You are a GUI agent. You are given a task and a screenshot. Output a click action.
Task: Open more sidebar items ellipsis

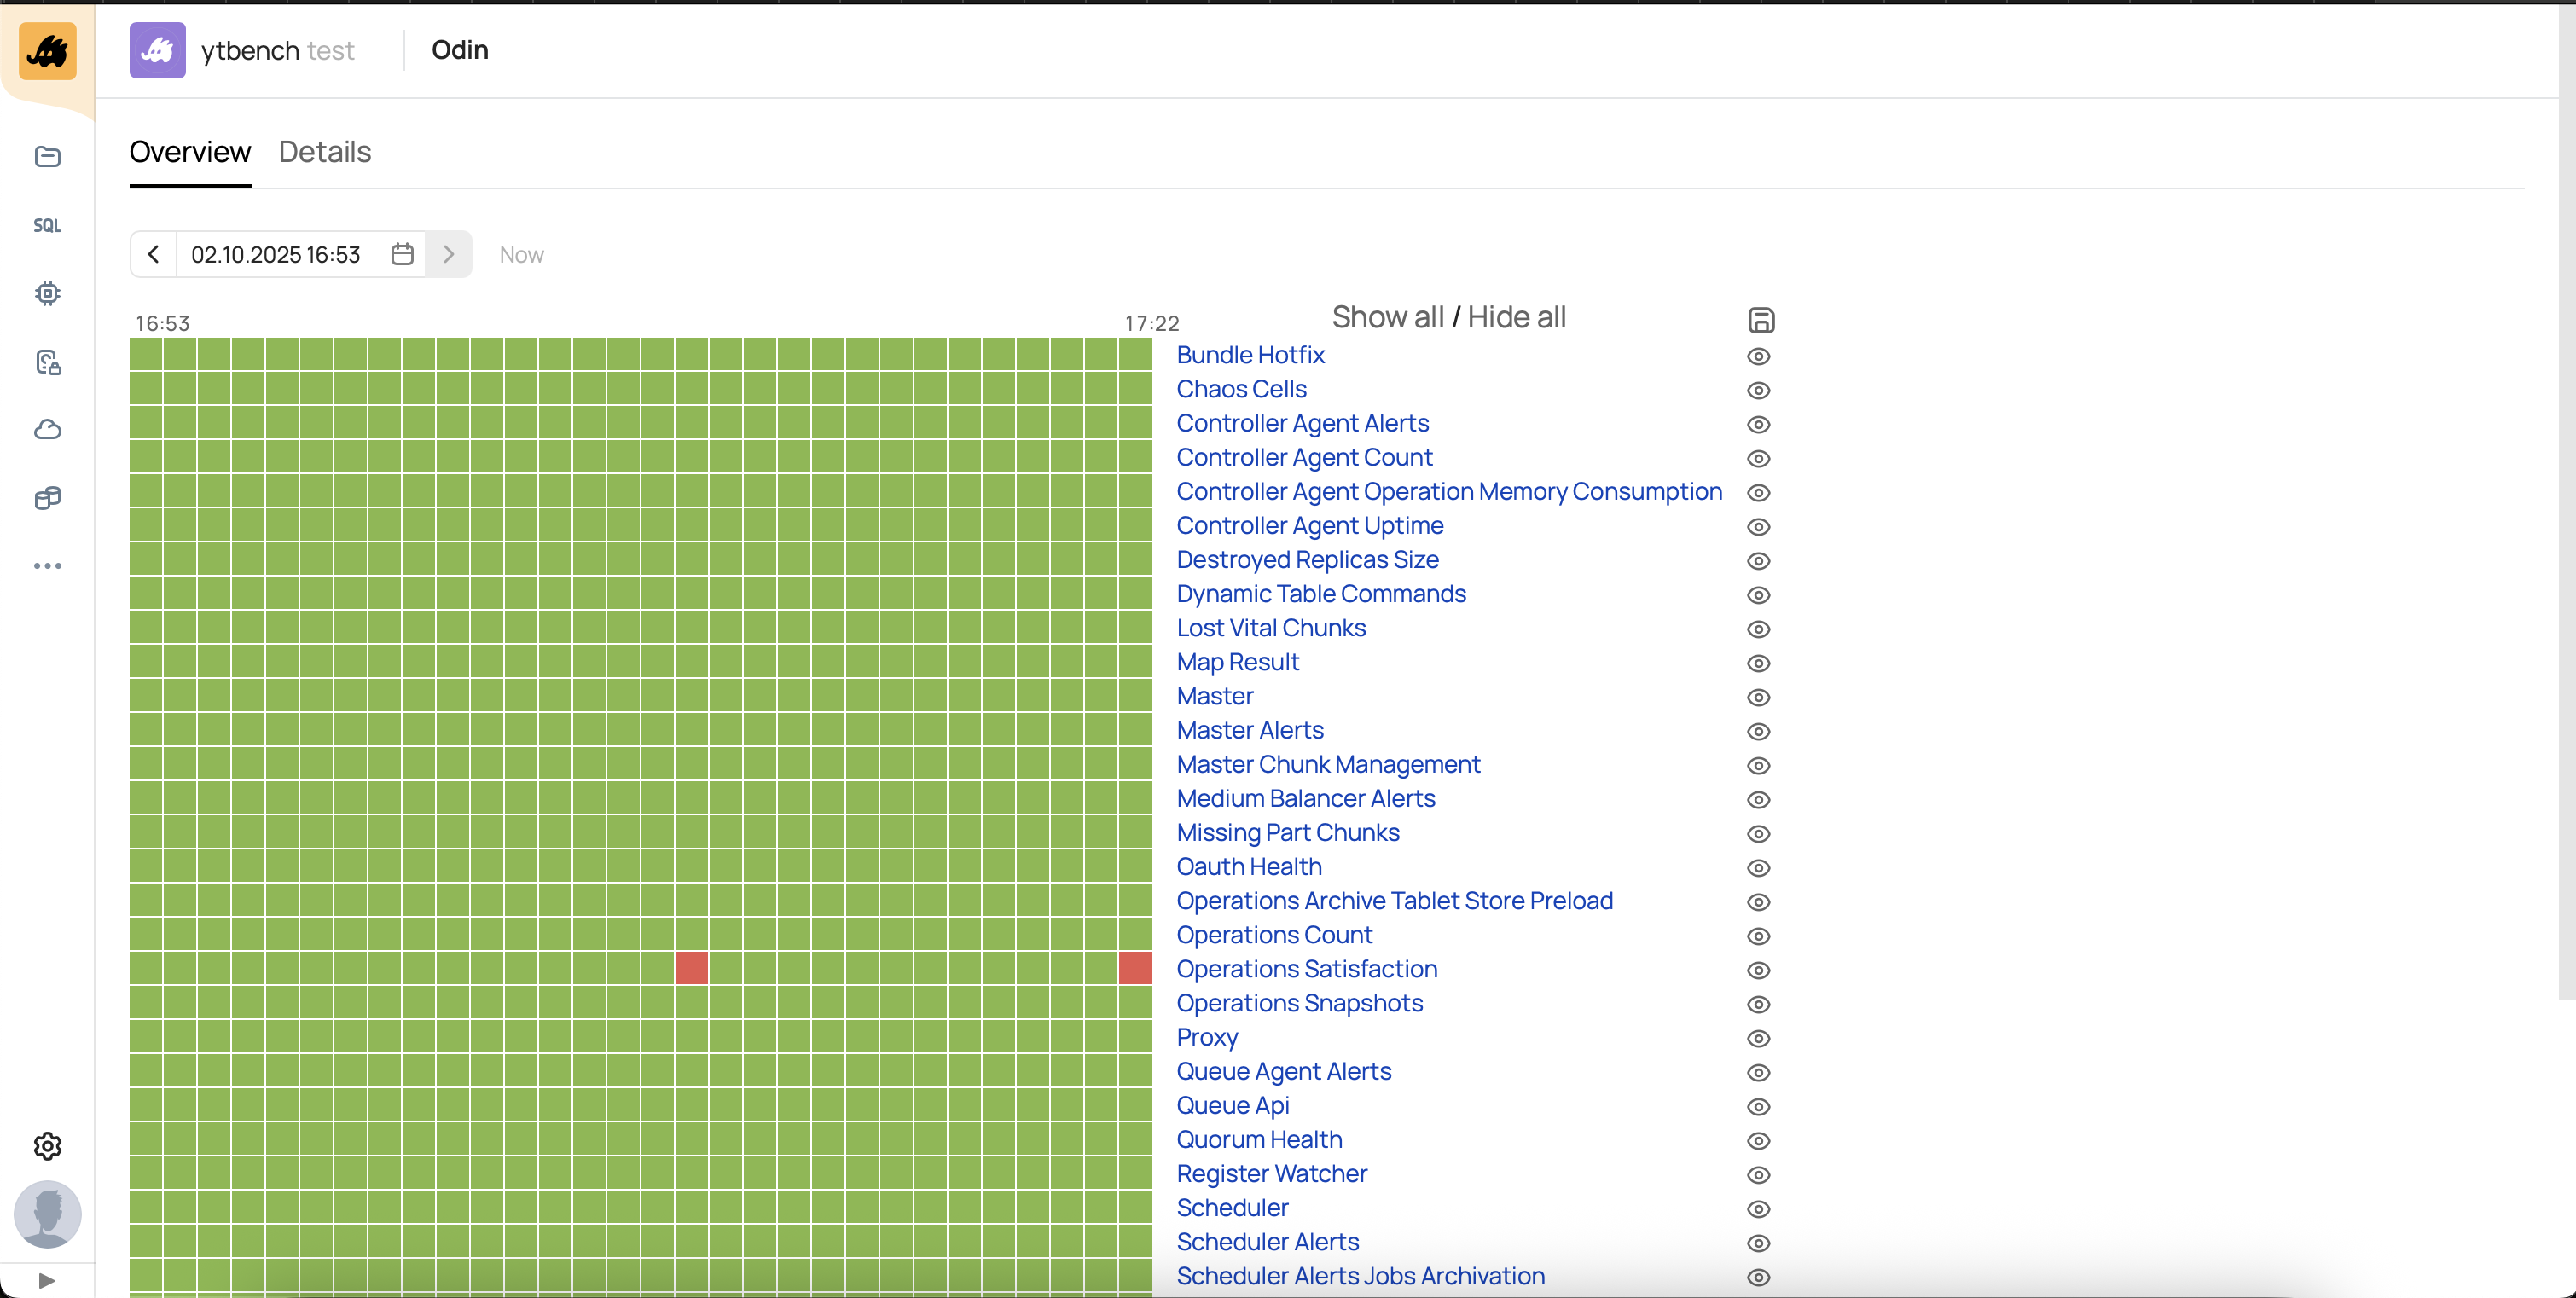(47, 566)
